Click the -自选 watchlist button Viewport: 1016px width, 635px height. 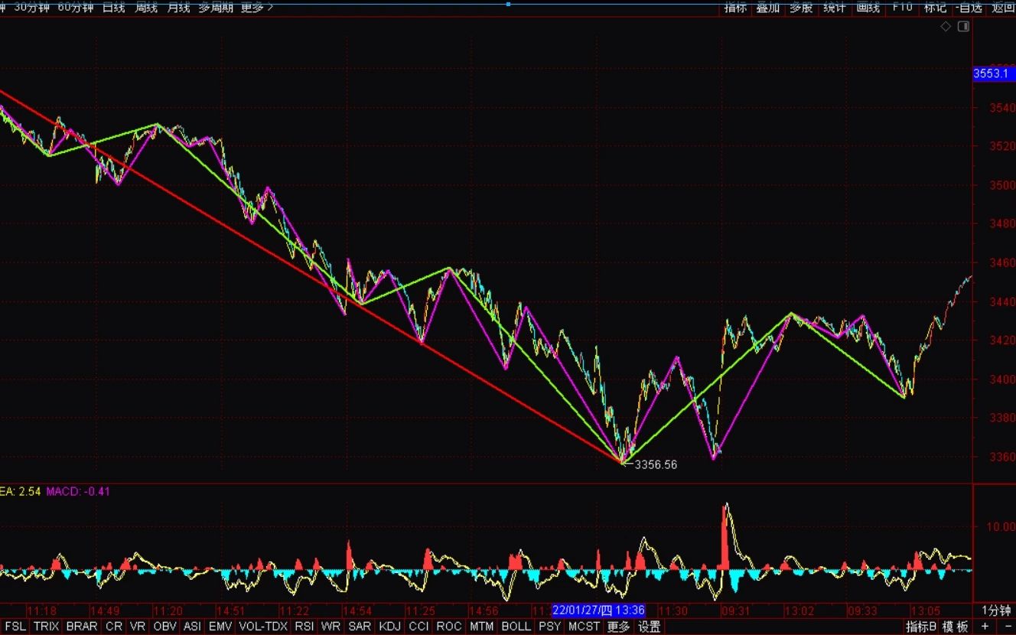(969, 7)
